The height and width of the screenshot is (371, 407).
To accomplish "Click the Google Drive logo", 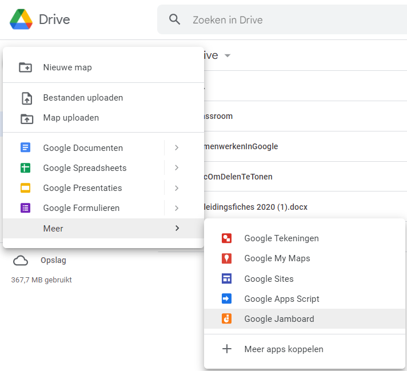I will pos(21,19).
